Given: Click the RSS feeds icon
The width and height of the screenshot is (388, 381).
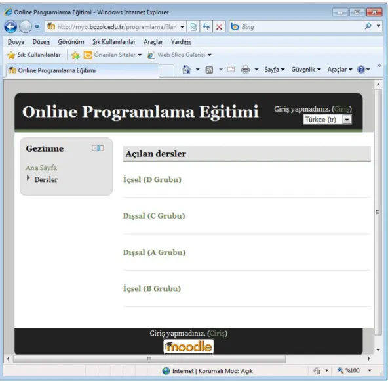Looking at the screenshot, I should 209,70.
